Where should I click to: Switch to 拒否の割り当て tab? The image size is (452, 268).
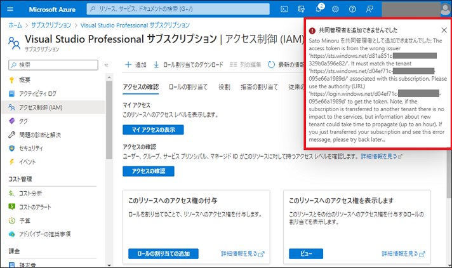click(259, 87)
